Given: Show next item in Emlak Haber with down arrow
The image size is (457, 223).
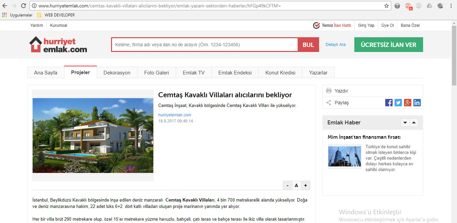Looking at the screenshot, I should click(405, 123).
